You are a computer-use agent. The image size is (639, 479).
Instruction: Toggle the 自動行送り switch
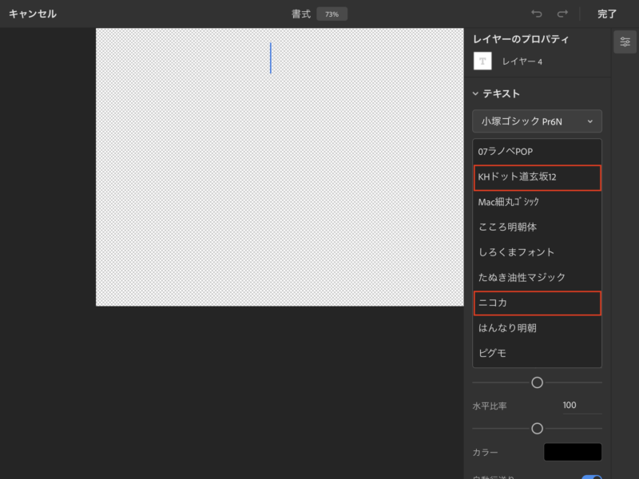[592, 477]
